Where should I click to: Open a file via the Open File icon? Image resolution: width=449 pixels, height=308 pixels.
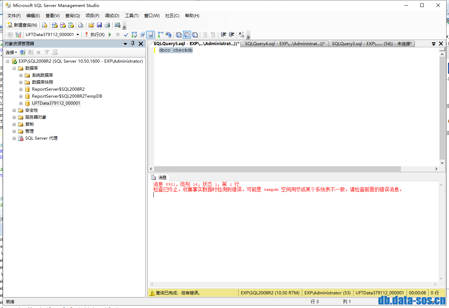tap(91, 25)
